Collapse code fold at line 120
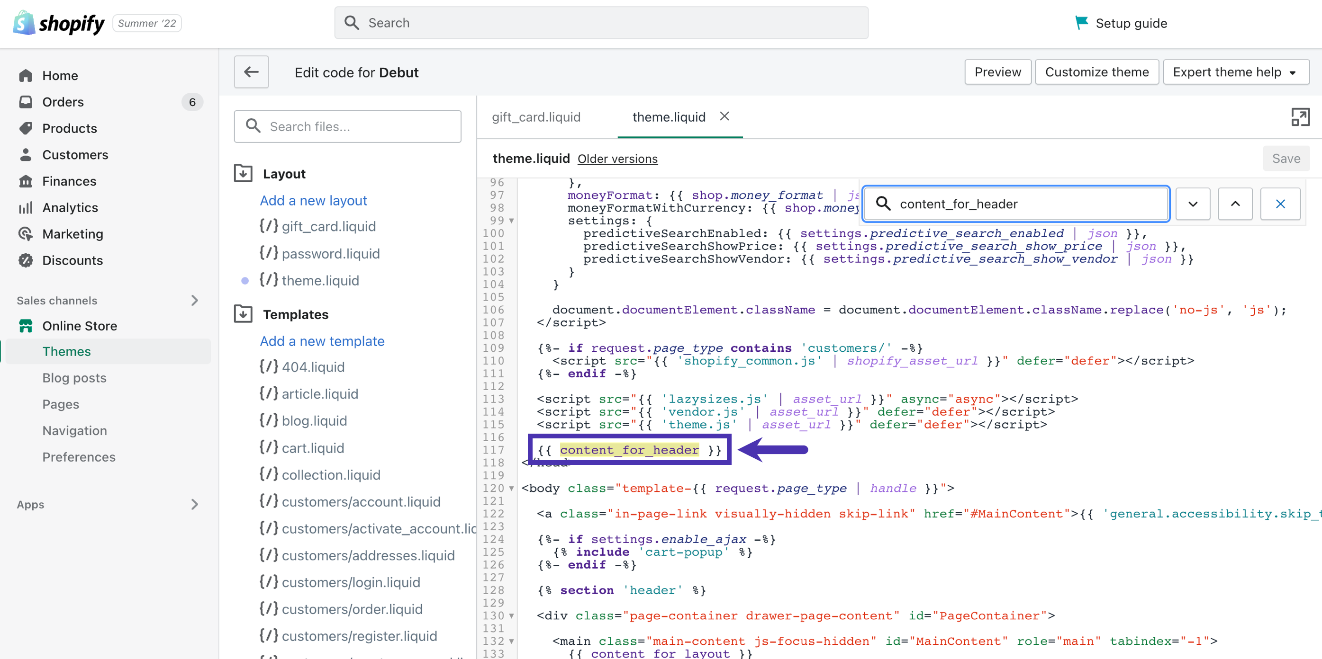 coord(512,488)
